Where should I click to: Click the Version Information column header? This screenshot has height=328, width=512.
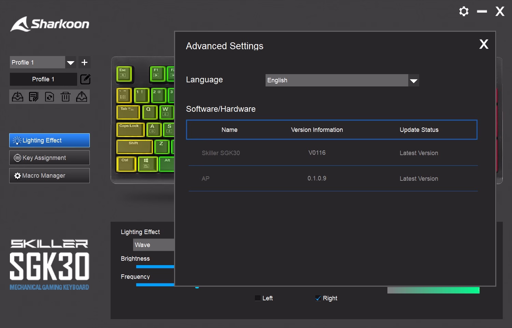tap(317, 130)
